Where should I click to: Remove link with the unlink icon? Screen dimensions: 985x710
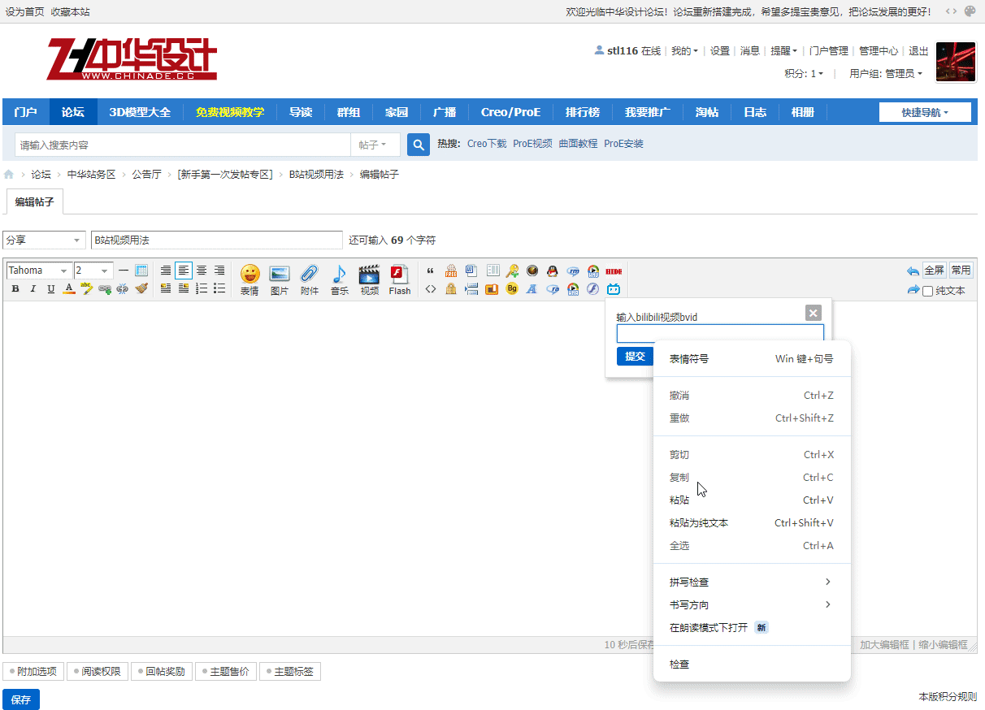(123, 288)
